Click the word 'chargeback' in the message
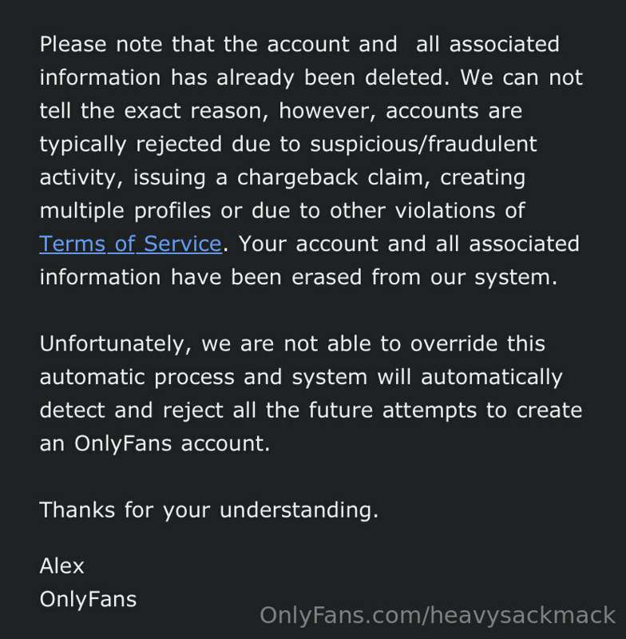The height and width of the screenshot is (639, 626). (x=297, y=177)
